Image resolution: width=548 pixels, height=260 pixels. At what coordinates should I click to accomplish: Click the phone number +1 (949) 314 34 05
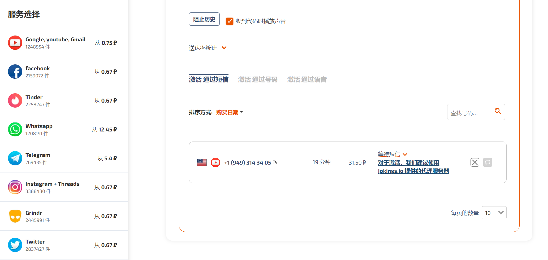click(x=247, y=162)
